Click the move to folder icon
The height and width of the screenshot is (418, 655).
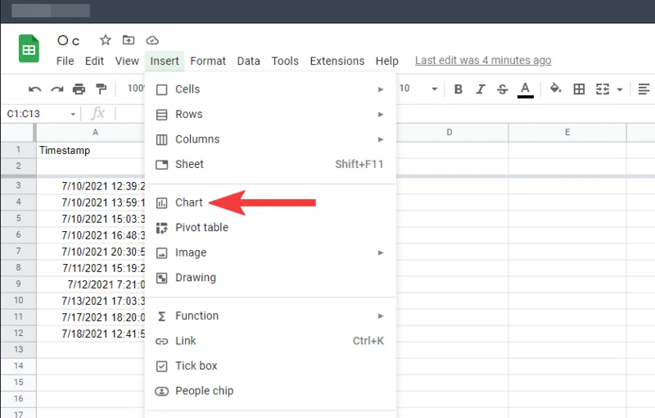129,40
